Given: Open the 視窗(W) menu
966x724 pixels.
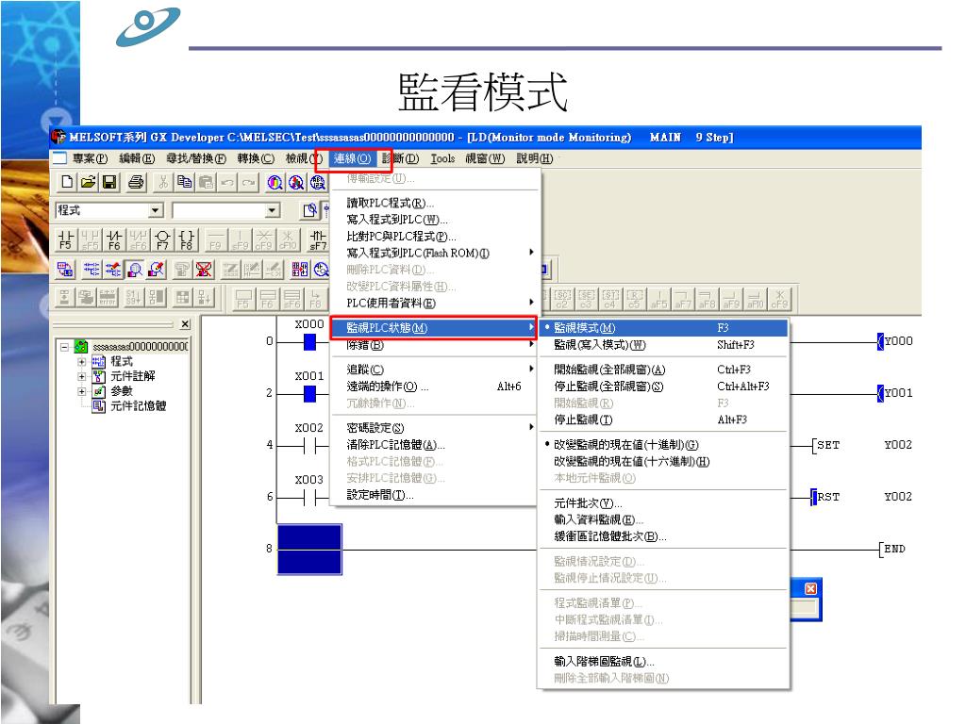Looking at the screenshot, I should pyautogui.click(x=485, y=158).
